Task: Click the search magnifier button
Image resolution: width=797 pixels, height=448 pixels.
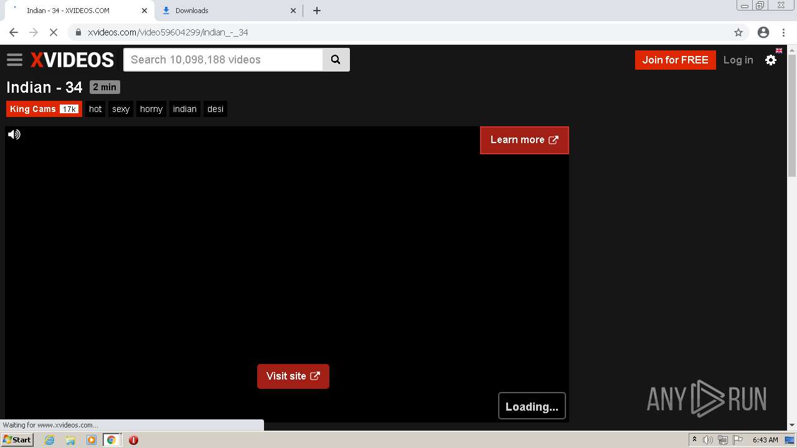Action: 336,60
